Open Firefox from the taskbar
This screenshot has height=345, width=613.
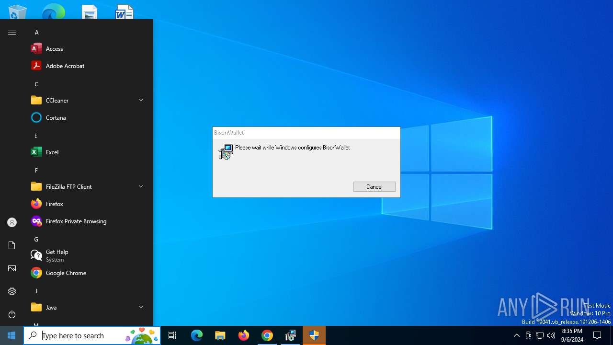[244, 335]
